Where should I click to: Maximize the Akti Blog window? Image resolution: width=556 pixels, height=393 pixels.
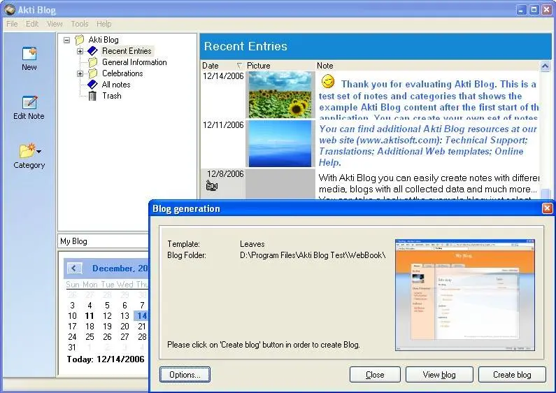point(534,10)
